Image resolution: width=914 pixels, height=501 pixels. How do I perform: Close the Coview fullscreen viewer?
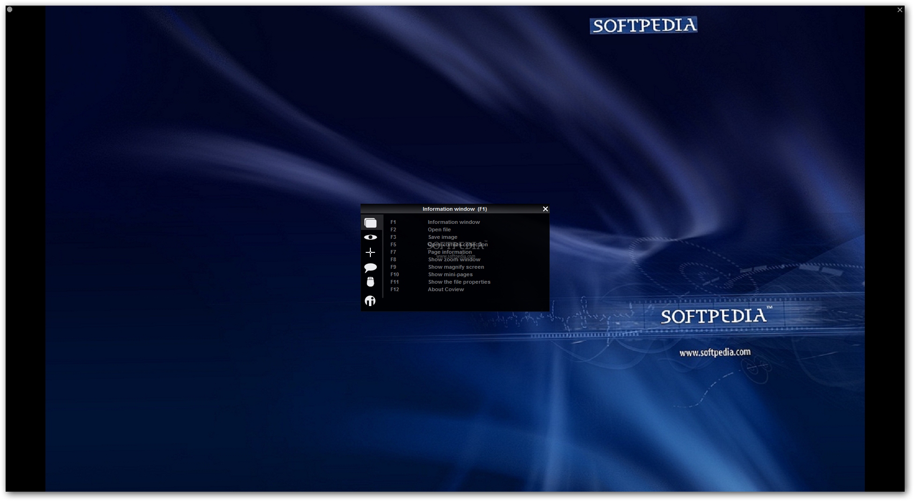click(899, 10)
